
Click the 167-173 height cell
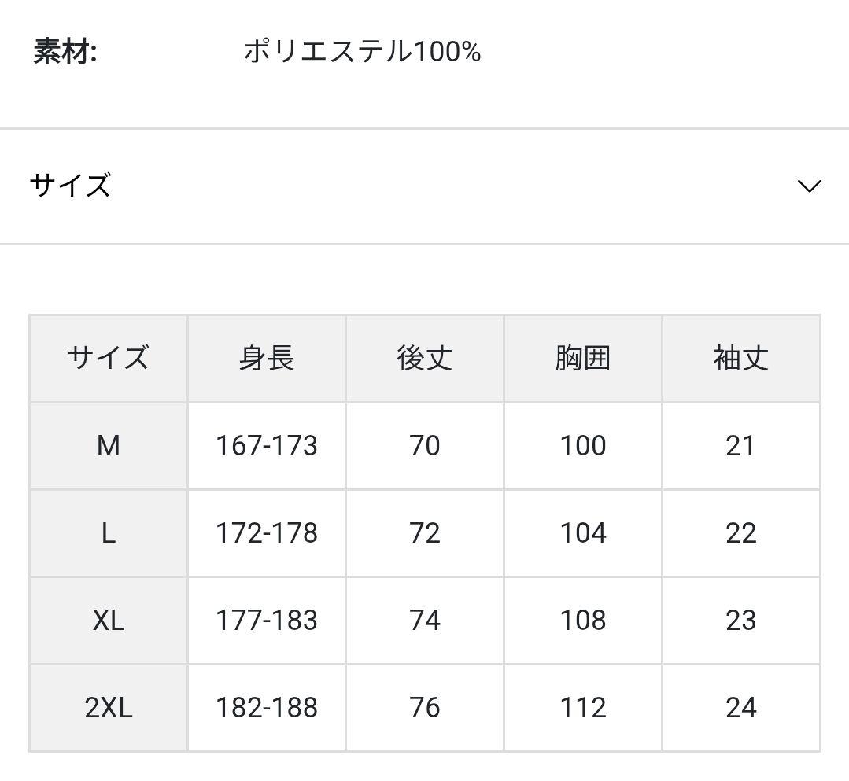[266, 446]
